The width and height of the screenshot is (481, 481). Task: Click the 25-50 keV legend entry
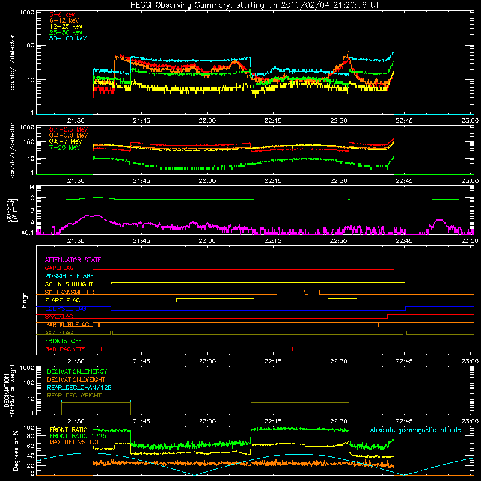click(66, 32)
